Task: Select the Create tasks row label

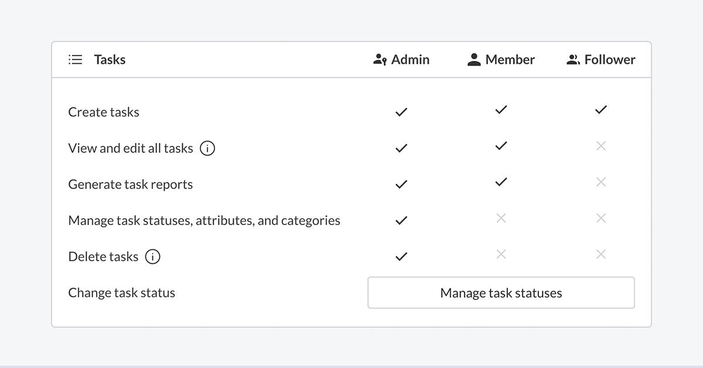Action: (x=104, y=112)
